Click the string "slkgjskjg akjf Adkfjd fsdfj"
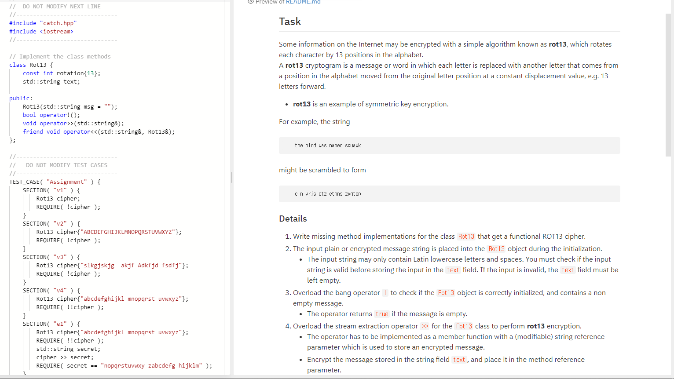674x379 pixels. [x=131, y=266]
